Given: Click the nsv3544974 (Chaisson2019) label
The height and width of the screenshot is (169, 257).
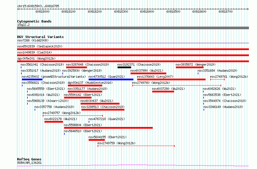Looking at the screenshot, I should pos(225,101).
